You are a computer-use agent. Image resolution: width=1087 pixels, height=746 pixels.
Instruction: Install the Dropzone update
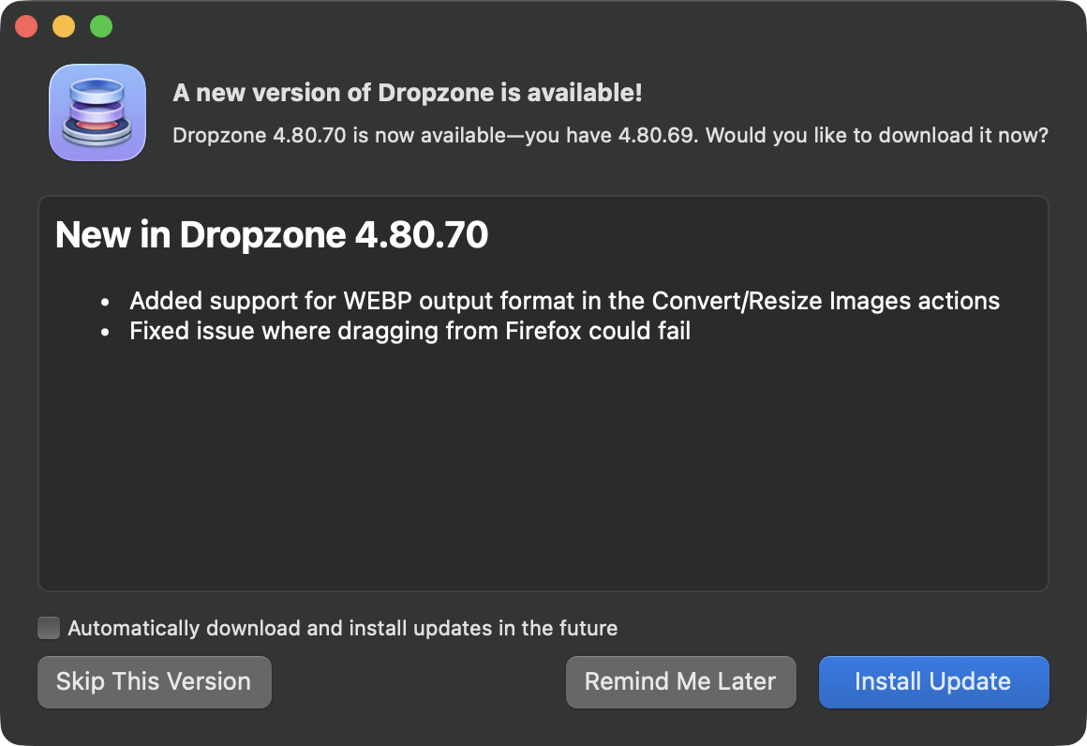pos(933,681)
